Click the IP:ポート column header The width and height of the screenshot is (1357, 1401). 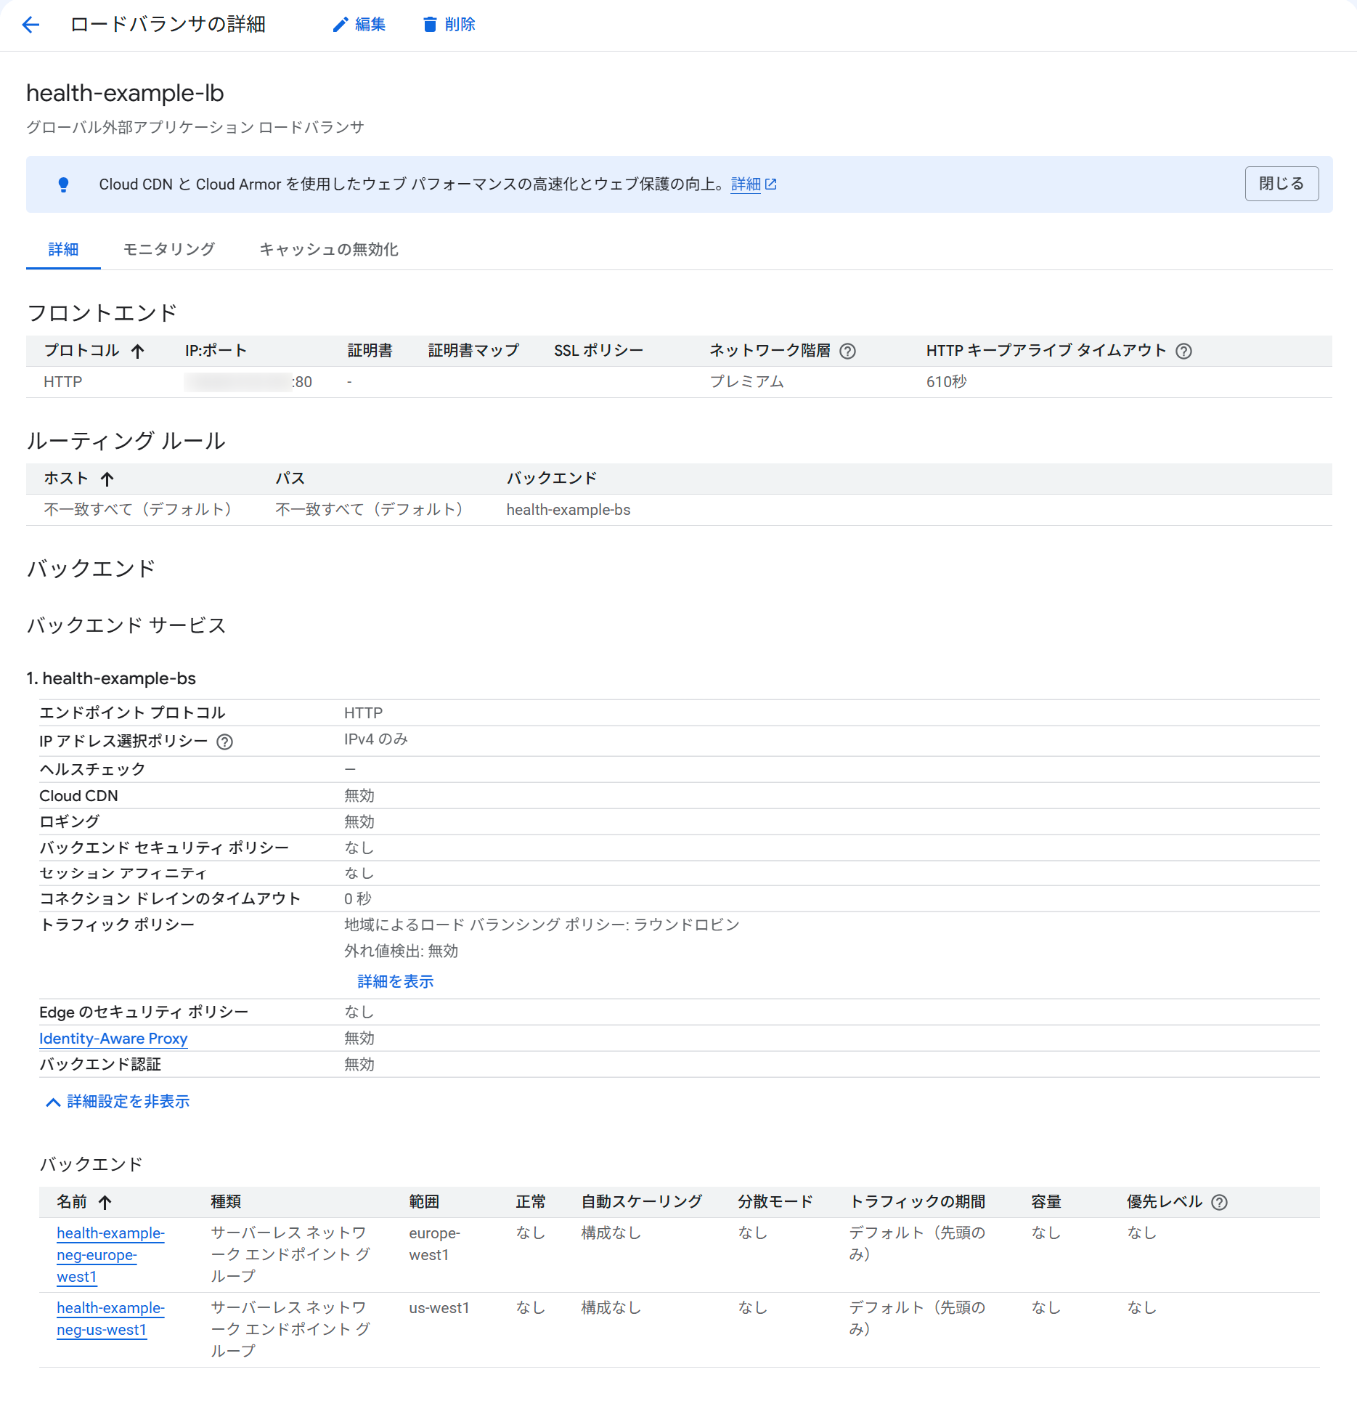tap(216, 351)
